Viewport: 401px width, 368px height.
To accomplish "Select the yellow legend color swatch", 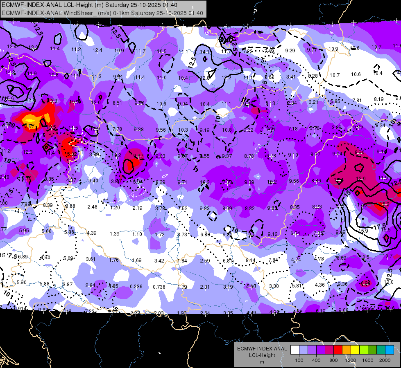I will [x=355, y=350].
